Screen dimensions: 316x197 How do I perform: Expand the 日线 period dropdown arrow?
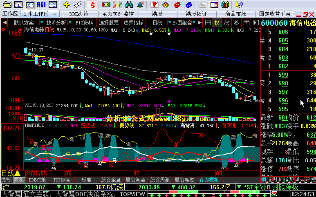pos(170,22)
